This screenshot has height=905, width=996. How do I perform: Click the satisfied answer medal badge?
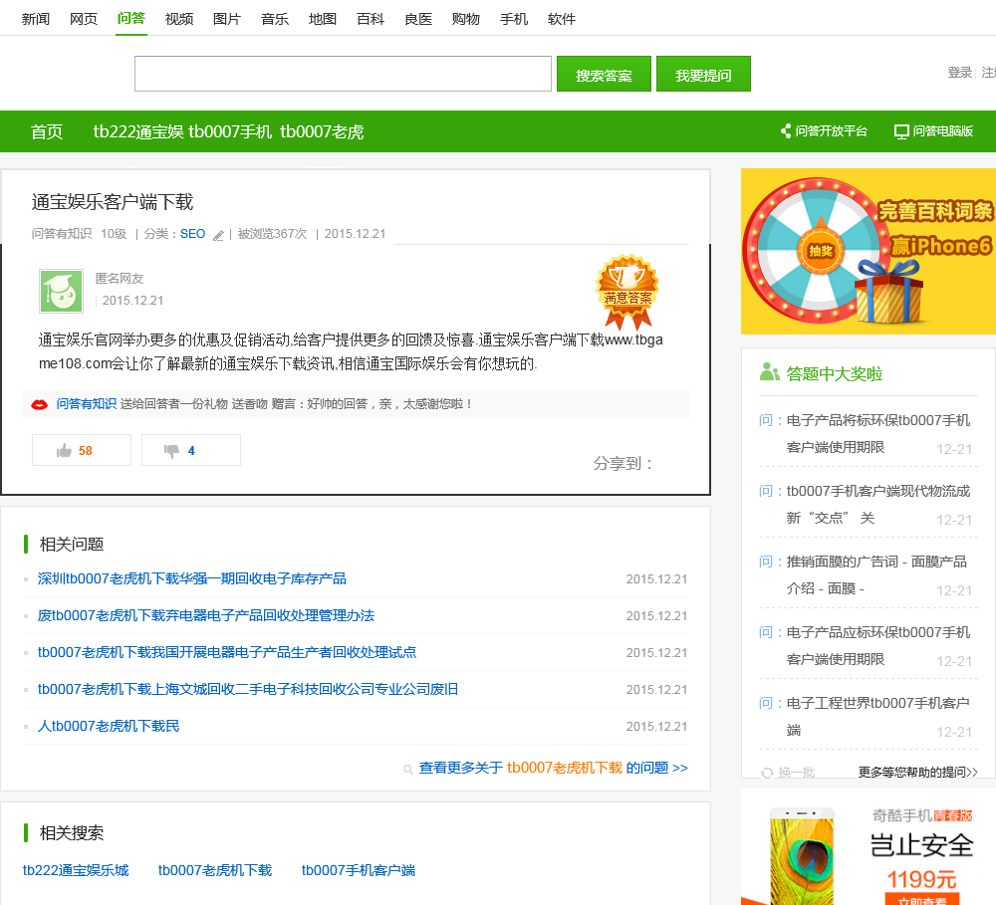click(626, 292)
